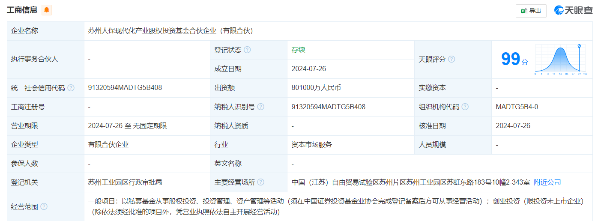Click help icon beside 经营范围
Screen dimensions: 595x221
point(44,206)
